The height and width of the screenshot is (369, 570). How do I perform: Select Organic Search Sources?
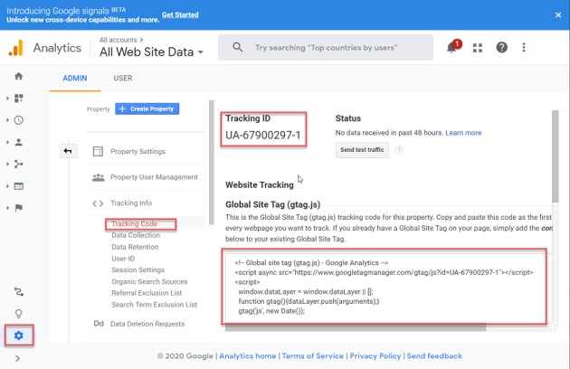[149, 281]
